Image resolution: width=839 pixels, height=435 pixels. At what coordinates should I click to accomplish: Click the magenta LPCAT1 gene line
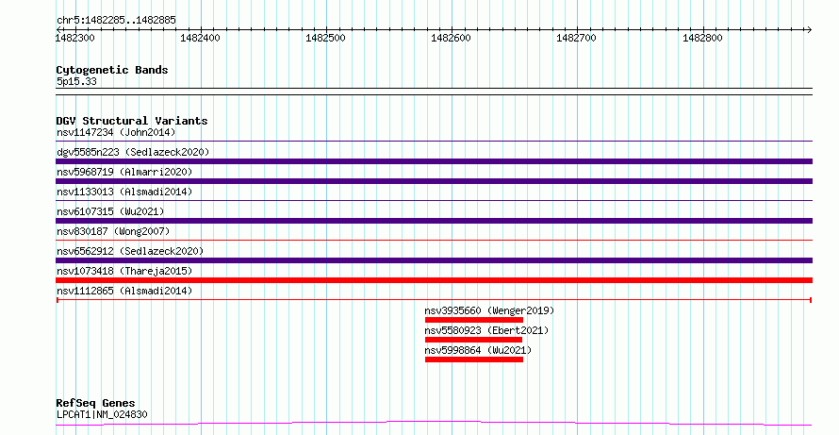coord(434,424)
